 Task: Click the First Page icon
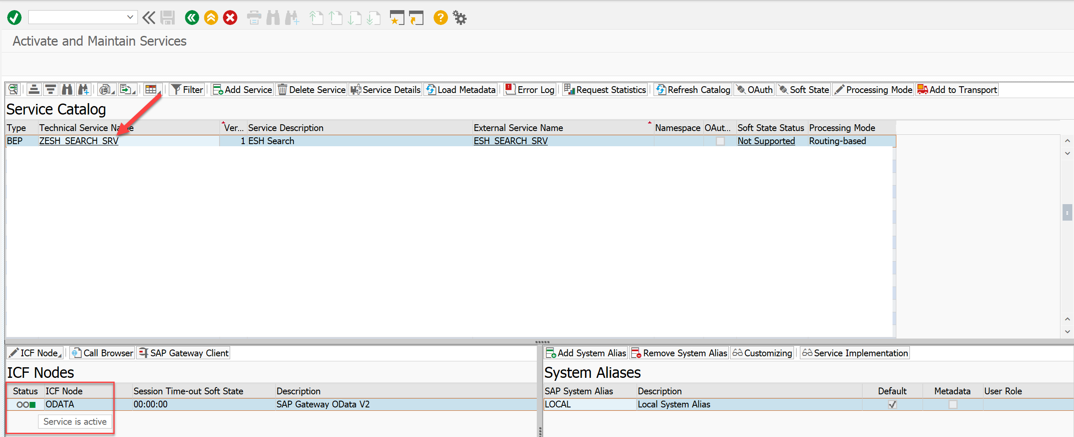click(316, 18)
